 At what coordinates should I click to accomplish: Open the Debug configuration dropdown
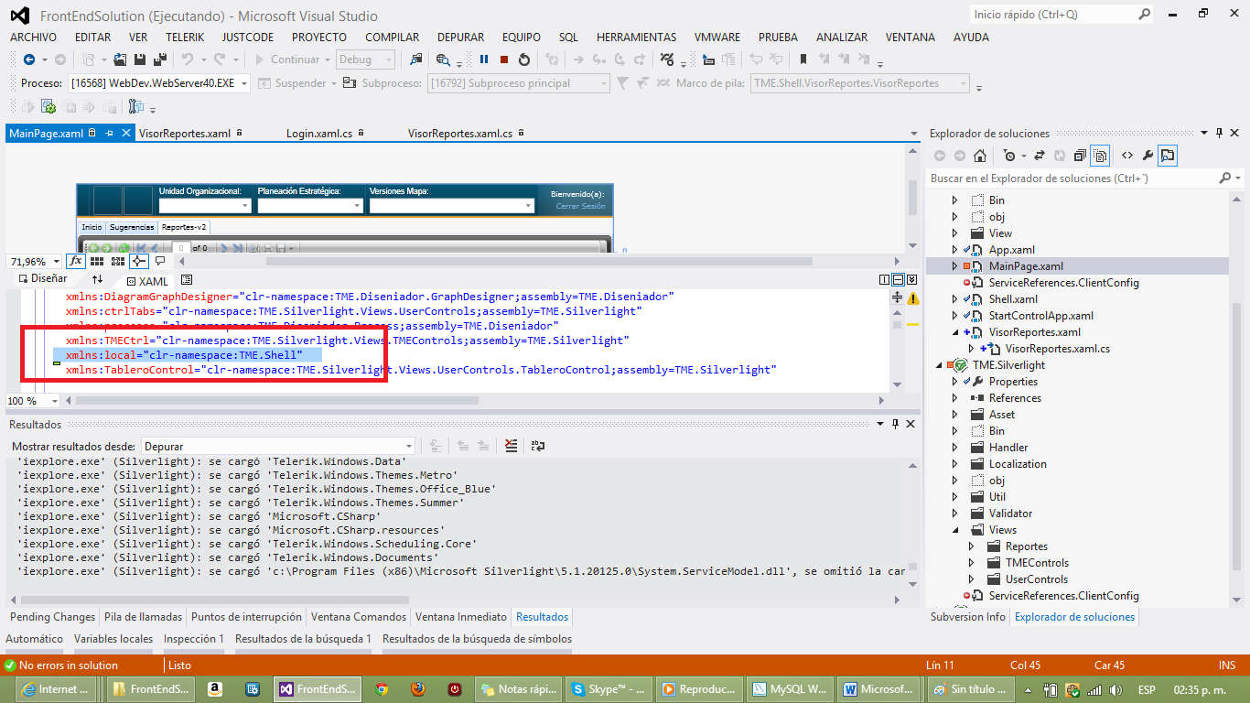365,59
